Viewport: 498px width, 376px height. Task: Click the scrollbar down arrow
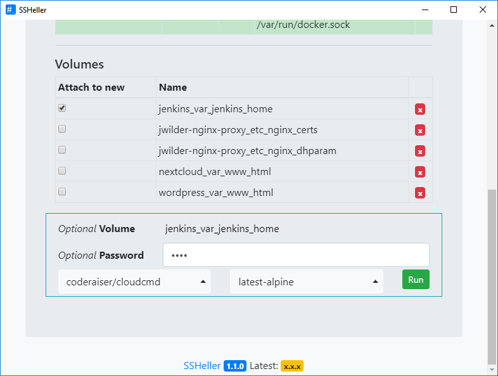pos(492,370)
